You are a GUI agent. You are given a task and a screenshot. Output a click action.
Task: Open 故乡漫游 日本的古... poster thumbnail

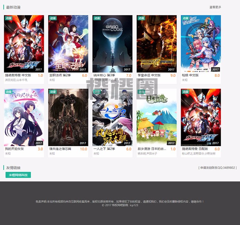click(157, 117)
